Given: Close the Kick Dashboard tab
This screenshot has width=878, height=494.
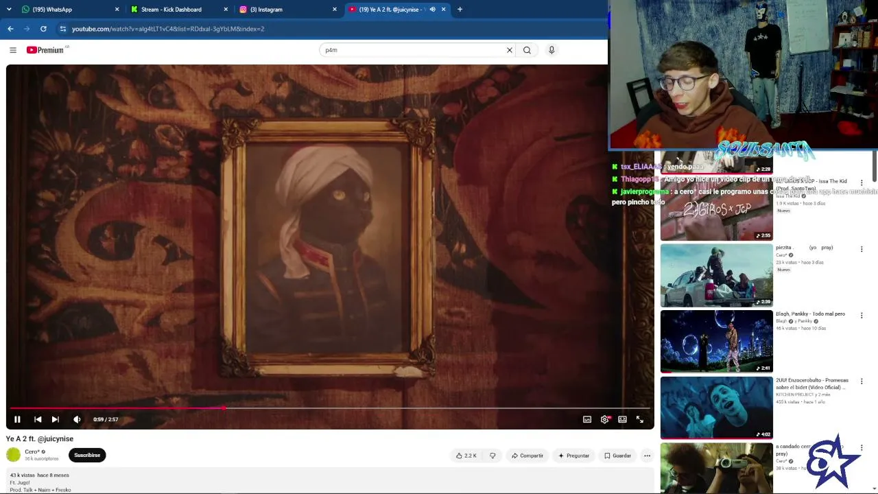Looking at the screenshot, I should click(226, 10).
